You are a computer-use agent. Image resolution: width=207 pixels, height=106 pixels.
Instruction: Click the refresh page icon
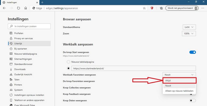tap(18, 8)
